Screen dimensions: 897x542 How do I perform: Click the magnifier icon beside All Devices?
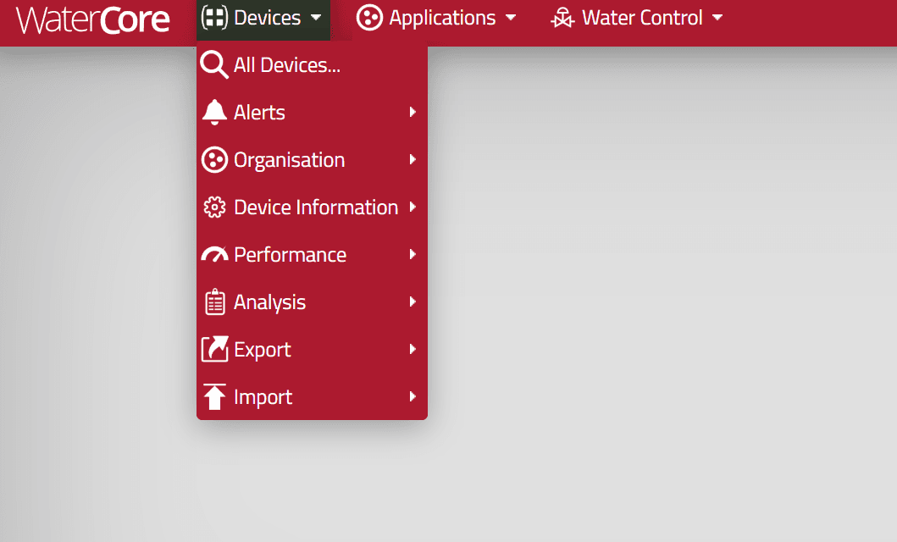click(x=213, y=64)
